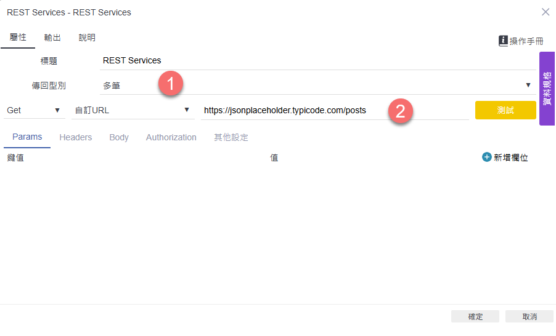This screenshot has width=556, height=336.
Task: Click the blue plus icon for 新增欄位
Action: (486, 157)
